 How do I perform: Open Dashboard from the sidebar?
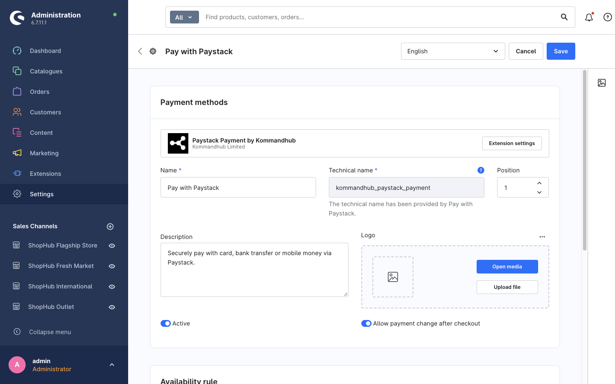[64, 51]
